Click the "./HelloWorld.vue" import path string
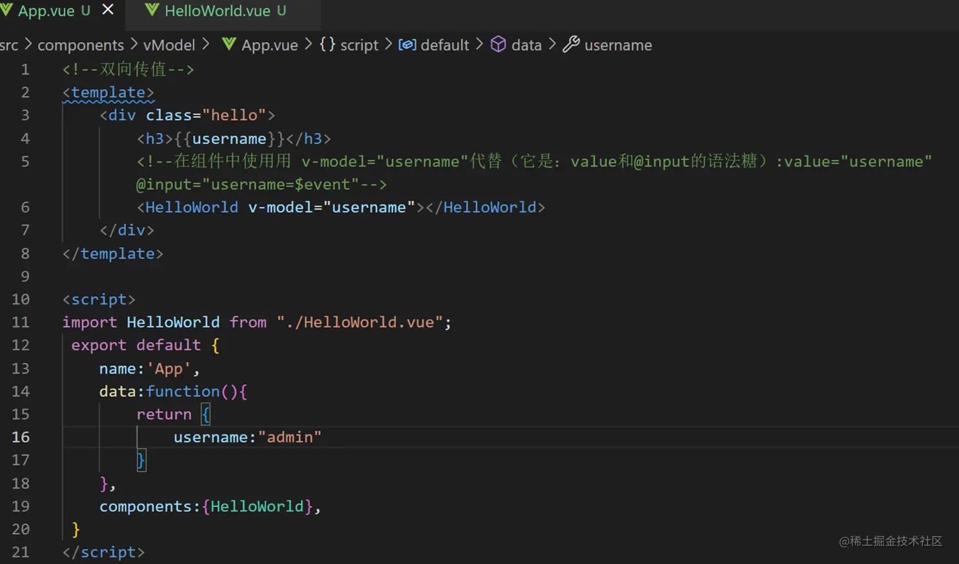The height and width of the screenshot is (564, 959). 360,322
